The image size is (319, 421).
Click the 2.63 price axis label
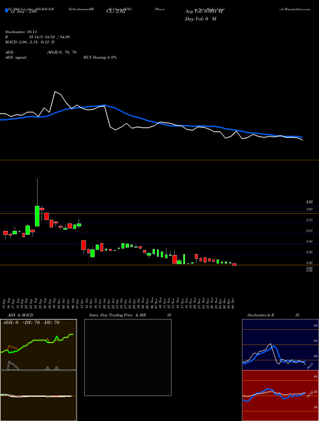coord(309,231)
